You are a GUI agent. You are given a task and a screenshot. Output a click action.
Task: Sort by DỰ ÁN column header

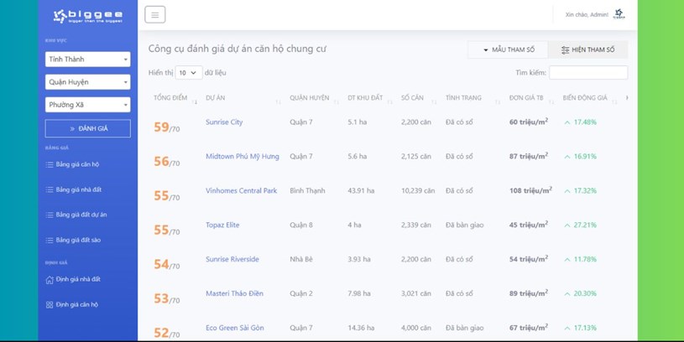click(216, 97)
